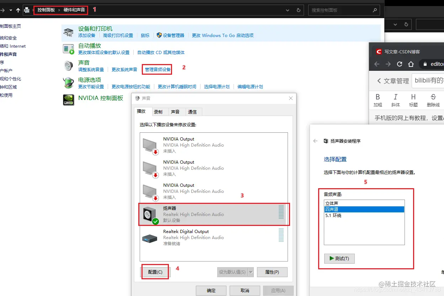Select 5.1 环绕 in the audio channels list

[x=364, y=215]
